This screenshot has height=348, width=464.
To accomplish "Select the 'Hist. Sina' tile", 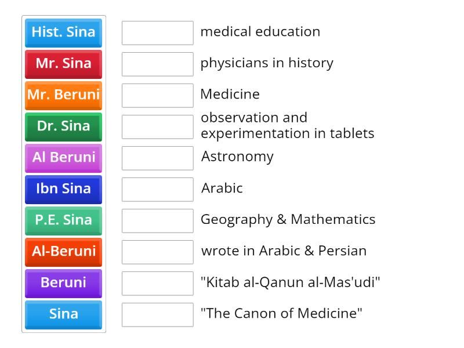I will click(63, 33).
